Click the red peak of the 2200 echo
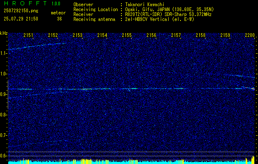Image resolution: width=258 pixels, height=164 pixels. pyautogui.click(x=253, y=89)
